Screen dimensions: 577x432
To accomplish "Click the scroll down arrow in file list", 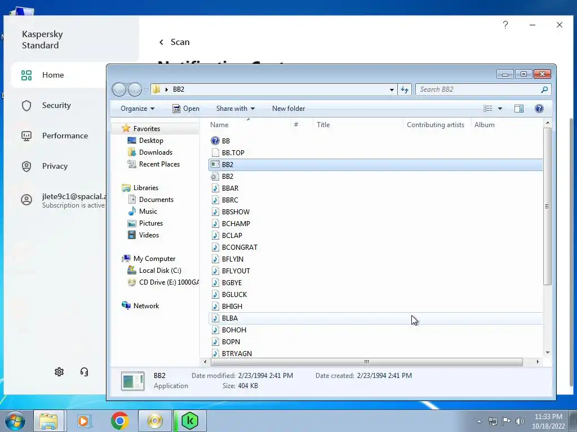I will tap(548, 353).
